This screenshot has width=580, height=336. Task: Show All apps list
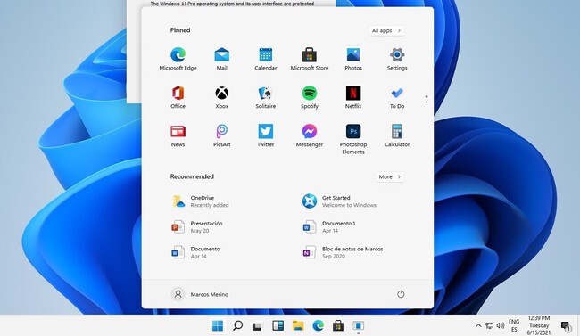[x=386, y=30]
